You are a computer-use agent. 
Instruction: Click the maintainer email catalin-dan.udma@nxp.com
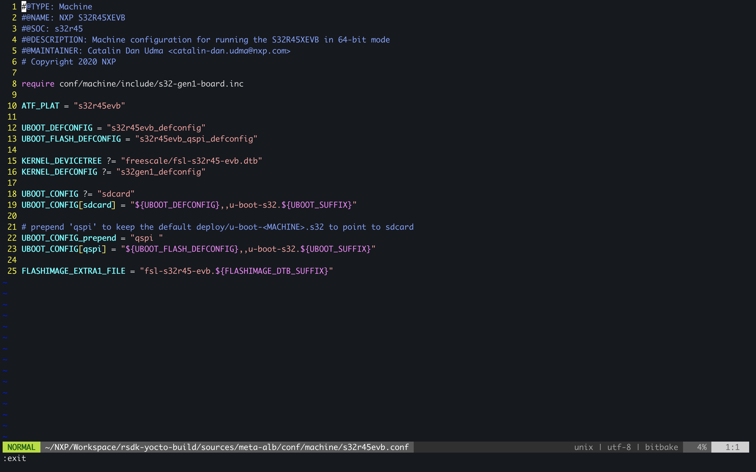point(229,51)
